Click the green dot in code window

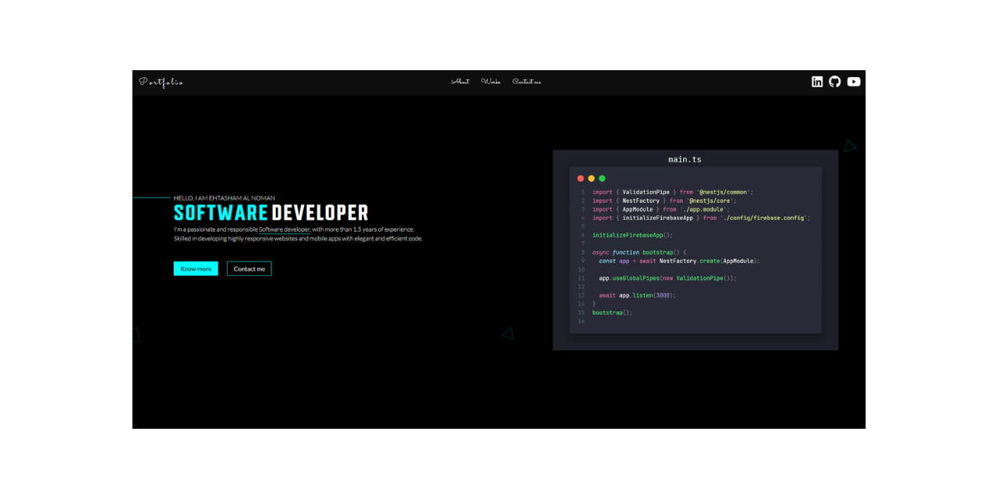pyautogui.click(x=602, y=179)
